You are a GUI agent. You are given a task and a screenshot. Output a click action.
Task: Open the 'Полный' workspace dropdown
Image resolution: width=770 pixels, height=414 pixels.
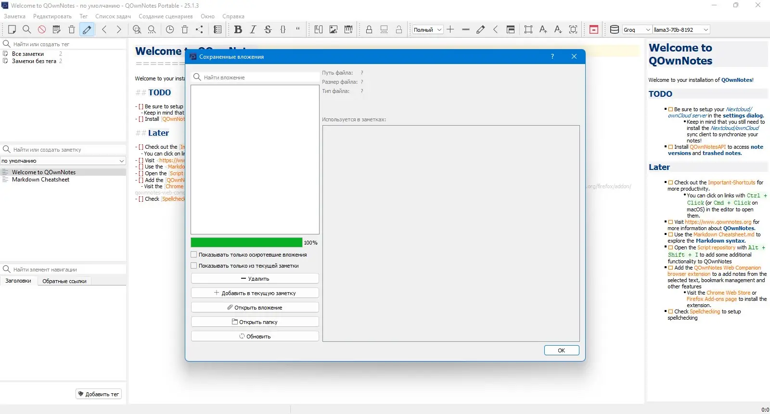428,29
